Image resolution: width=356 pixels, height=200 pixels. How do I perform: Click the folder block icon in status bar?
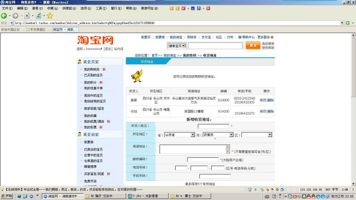(x=267, y=190)
